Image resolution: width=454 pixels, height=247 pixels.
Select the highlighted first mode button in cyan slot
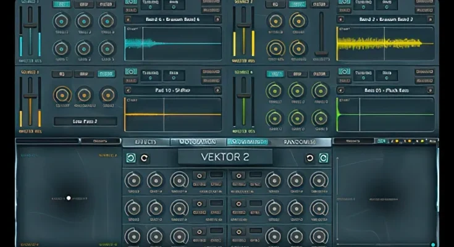(x=61, y=4)
